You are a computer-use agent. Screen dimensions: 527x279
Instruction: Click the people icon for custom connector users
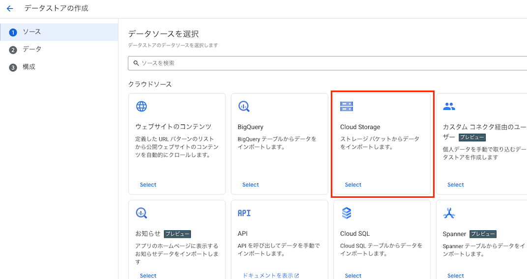click(x=449, y=106)
